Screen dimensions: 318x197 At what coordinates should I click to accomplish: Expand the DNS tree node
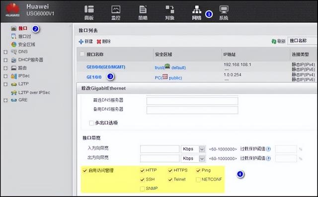[5, 52]
